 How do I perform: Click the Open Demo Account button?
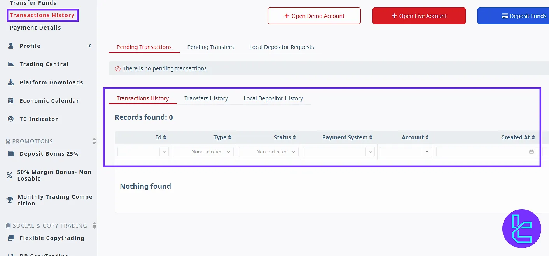(314, 16)
